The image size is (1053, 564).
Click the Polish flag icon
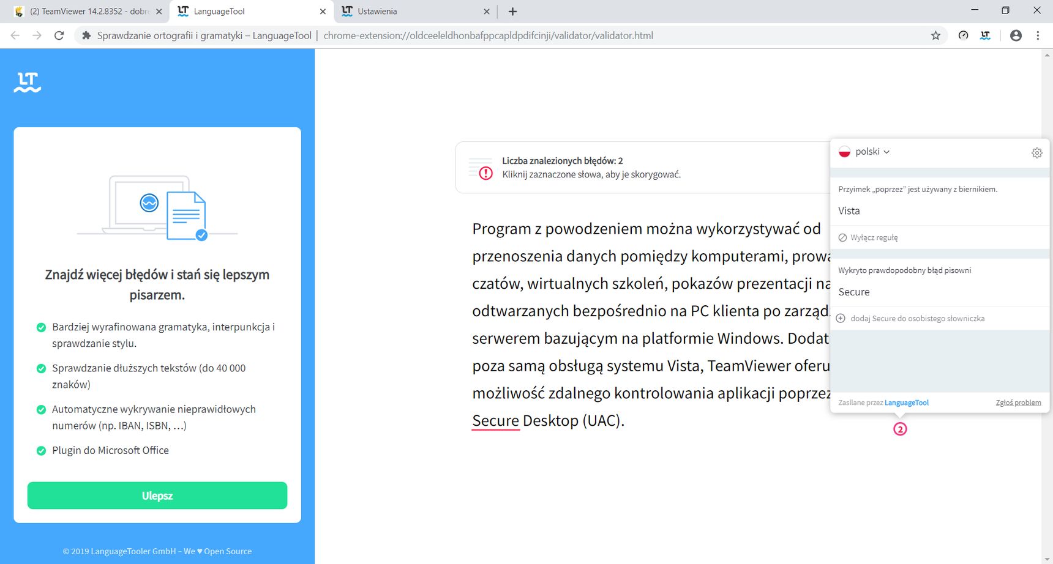[x=844, y=152]
